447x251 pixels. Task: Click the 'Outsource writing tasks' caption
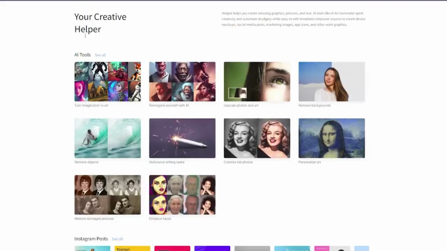pos(167,162)
